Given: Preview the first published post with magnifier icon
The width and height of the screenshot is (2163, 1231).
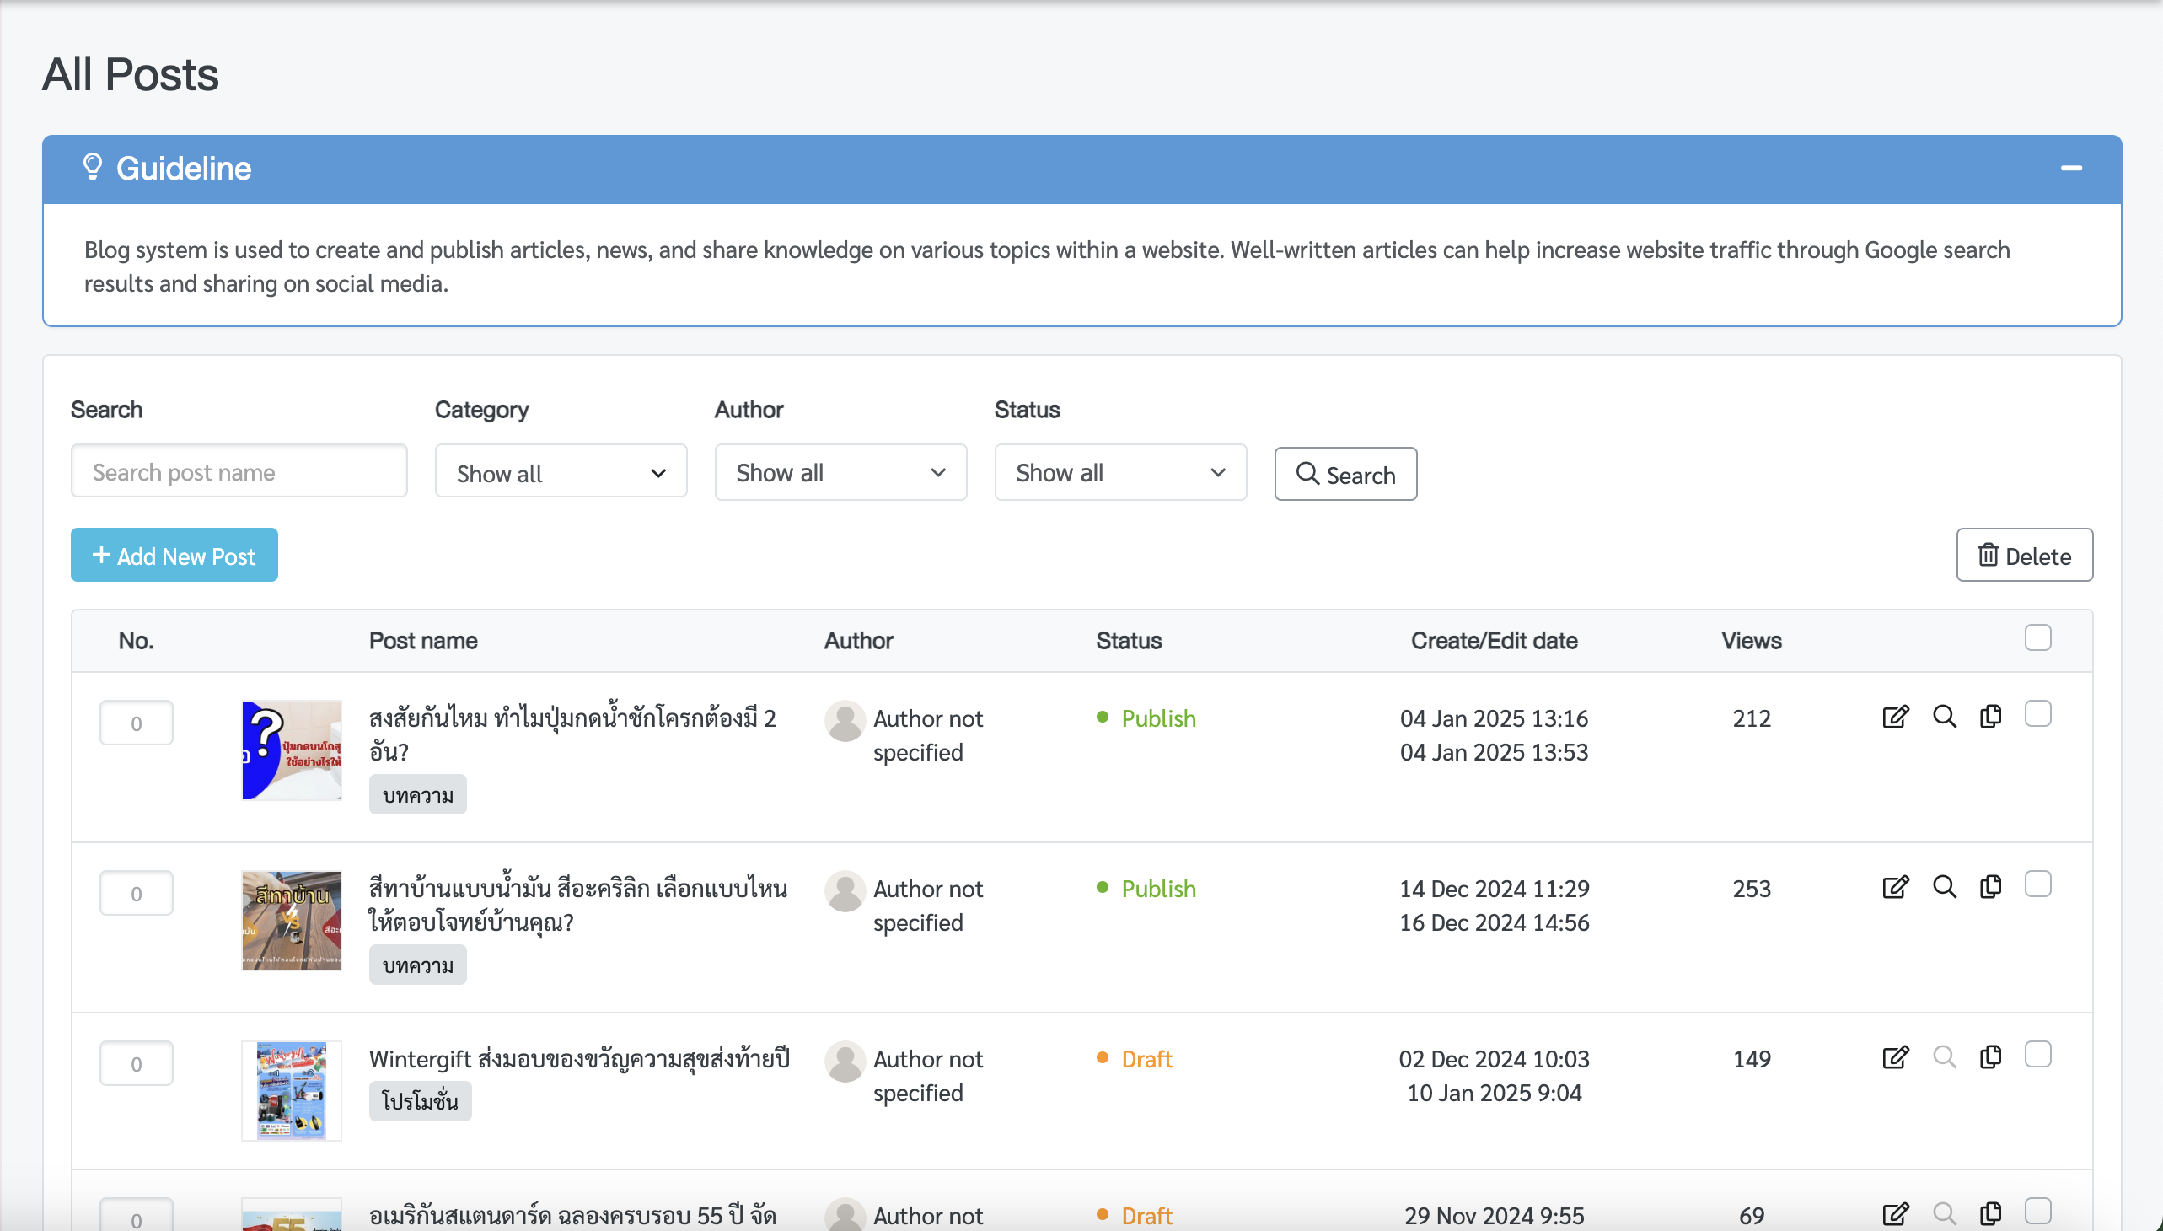Looking at the screenshot, I should [x=1944, y=716].
